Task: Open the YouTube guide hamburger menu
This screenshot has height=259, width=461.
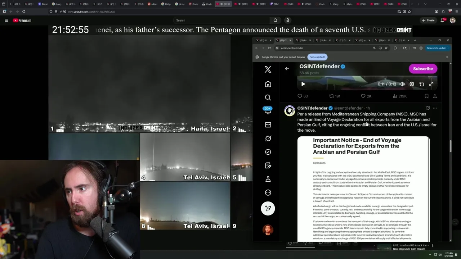Action: point(6,21)
